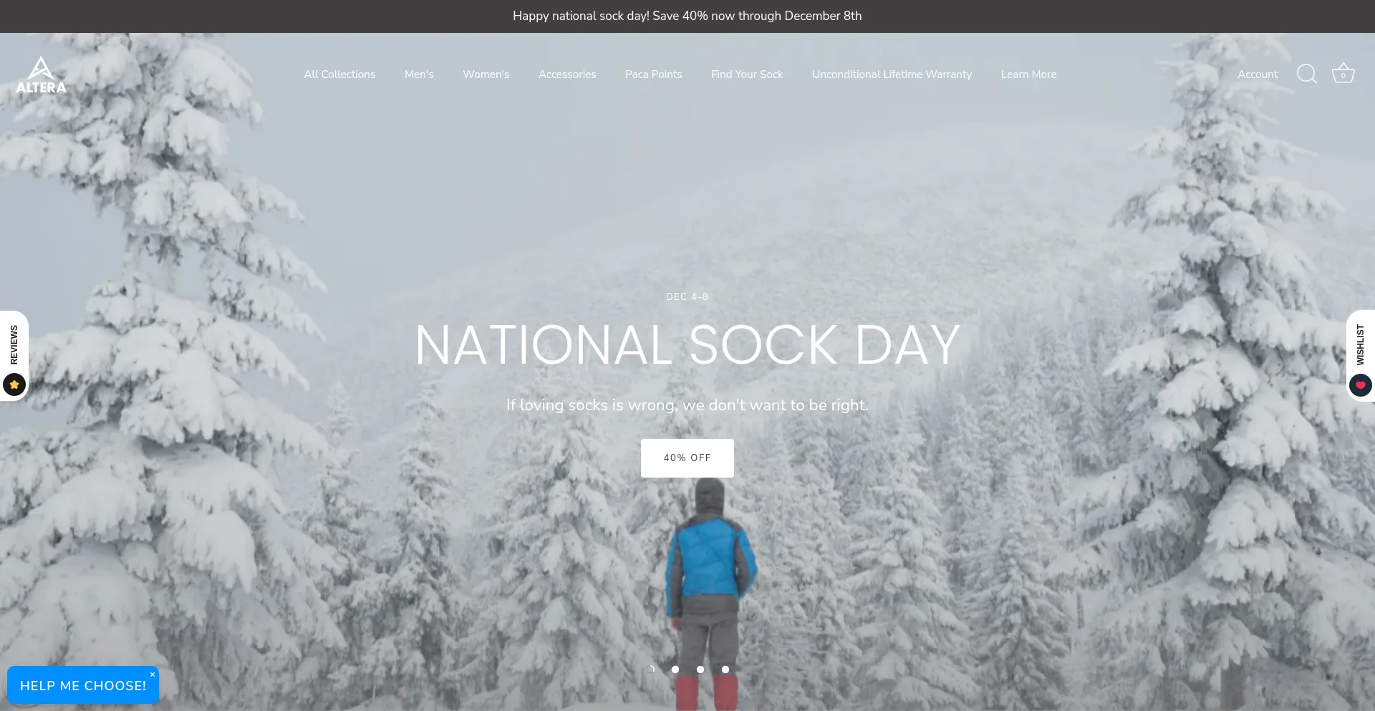Expand the Women's menu
The image size is (1375, 711).
486,74
